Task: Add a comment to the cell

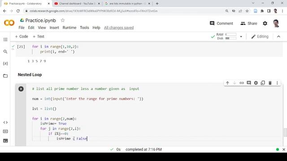Action: tap(249, 83)
